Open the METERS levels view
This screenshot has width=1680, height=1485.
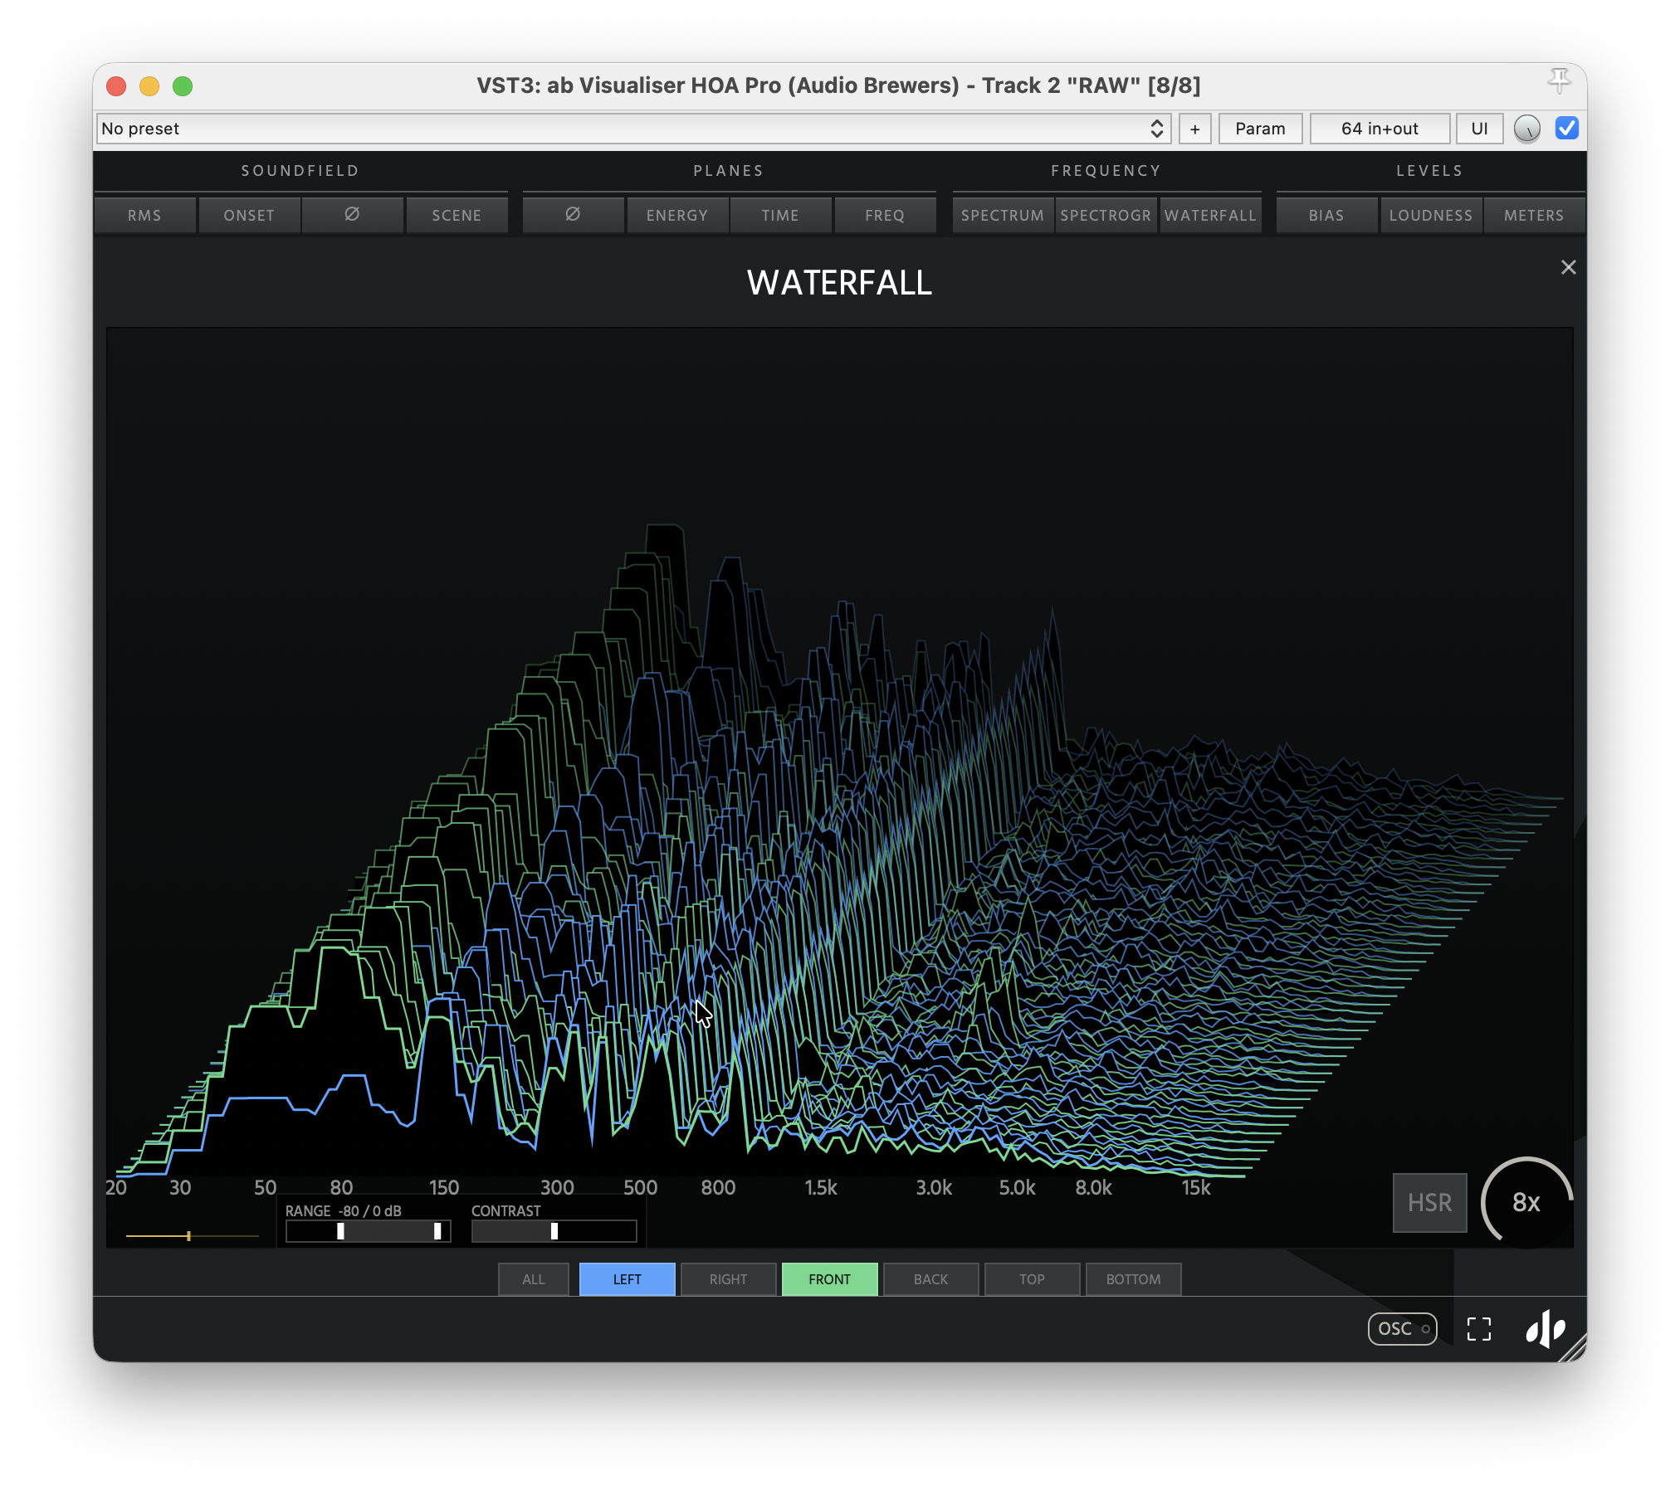pyautogui.click(x=1534, y=215)
